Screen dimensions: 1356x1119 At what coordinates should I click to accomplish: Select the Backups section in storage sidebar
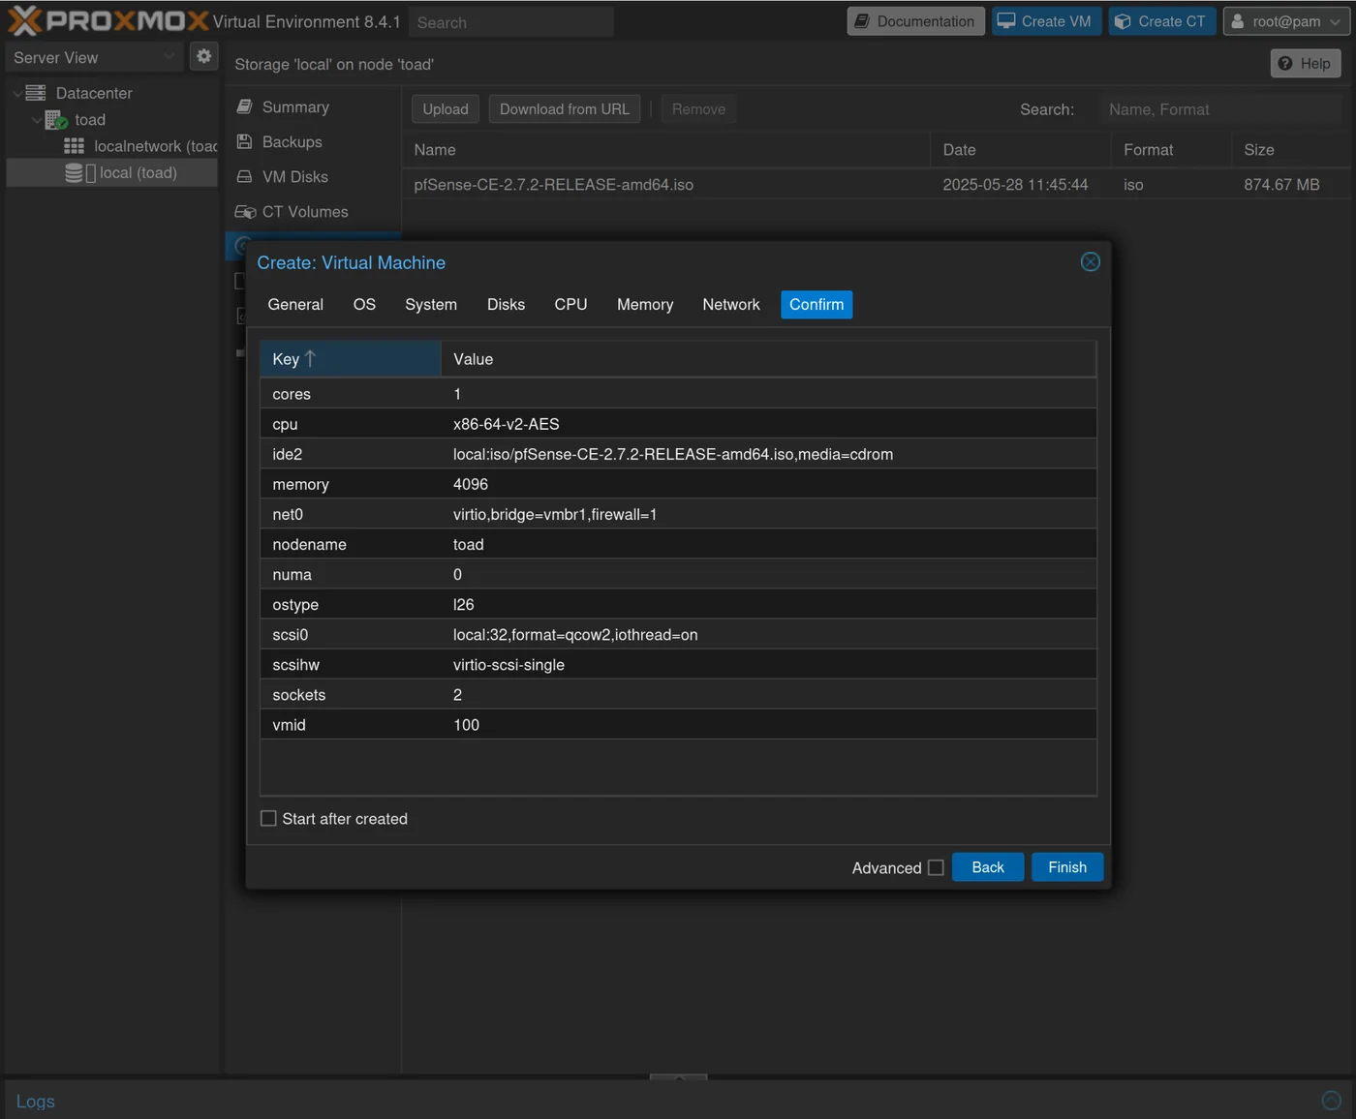291,141
